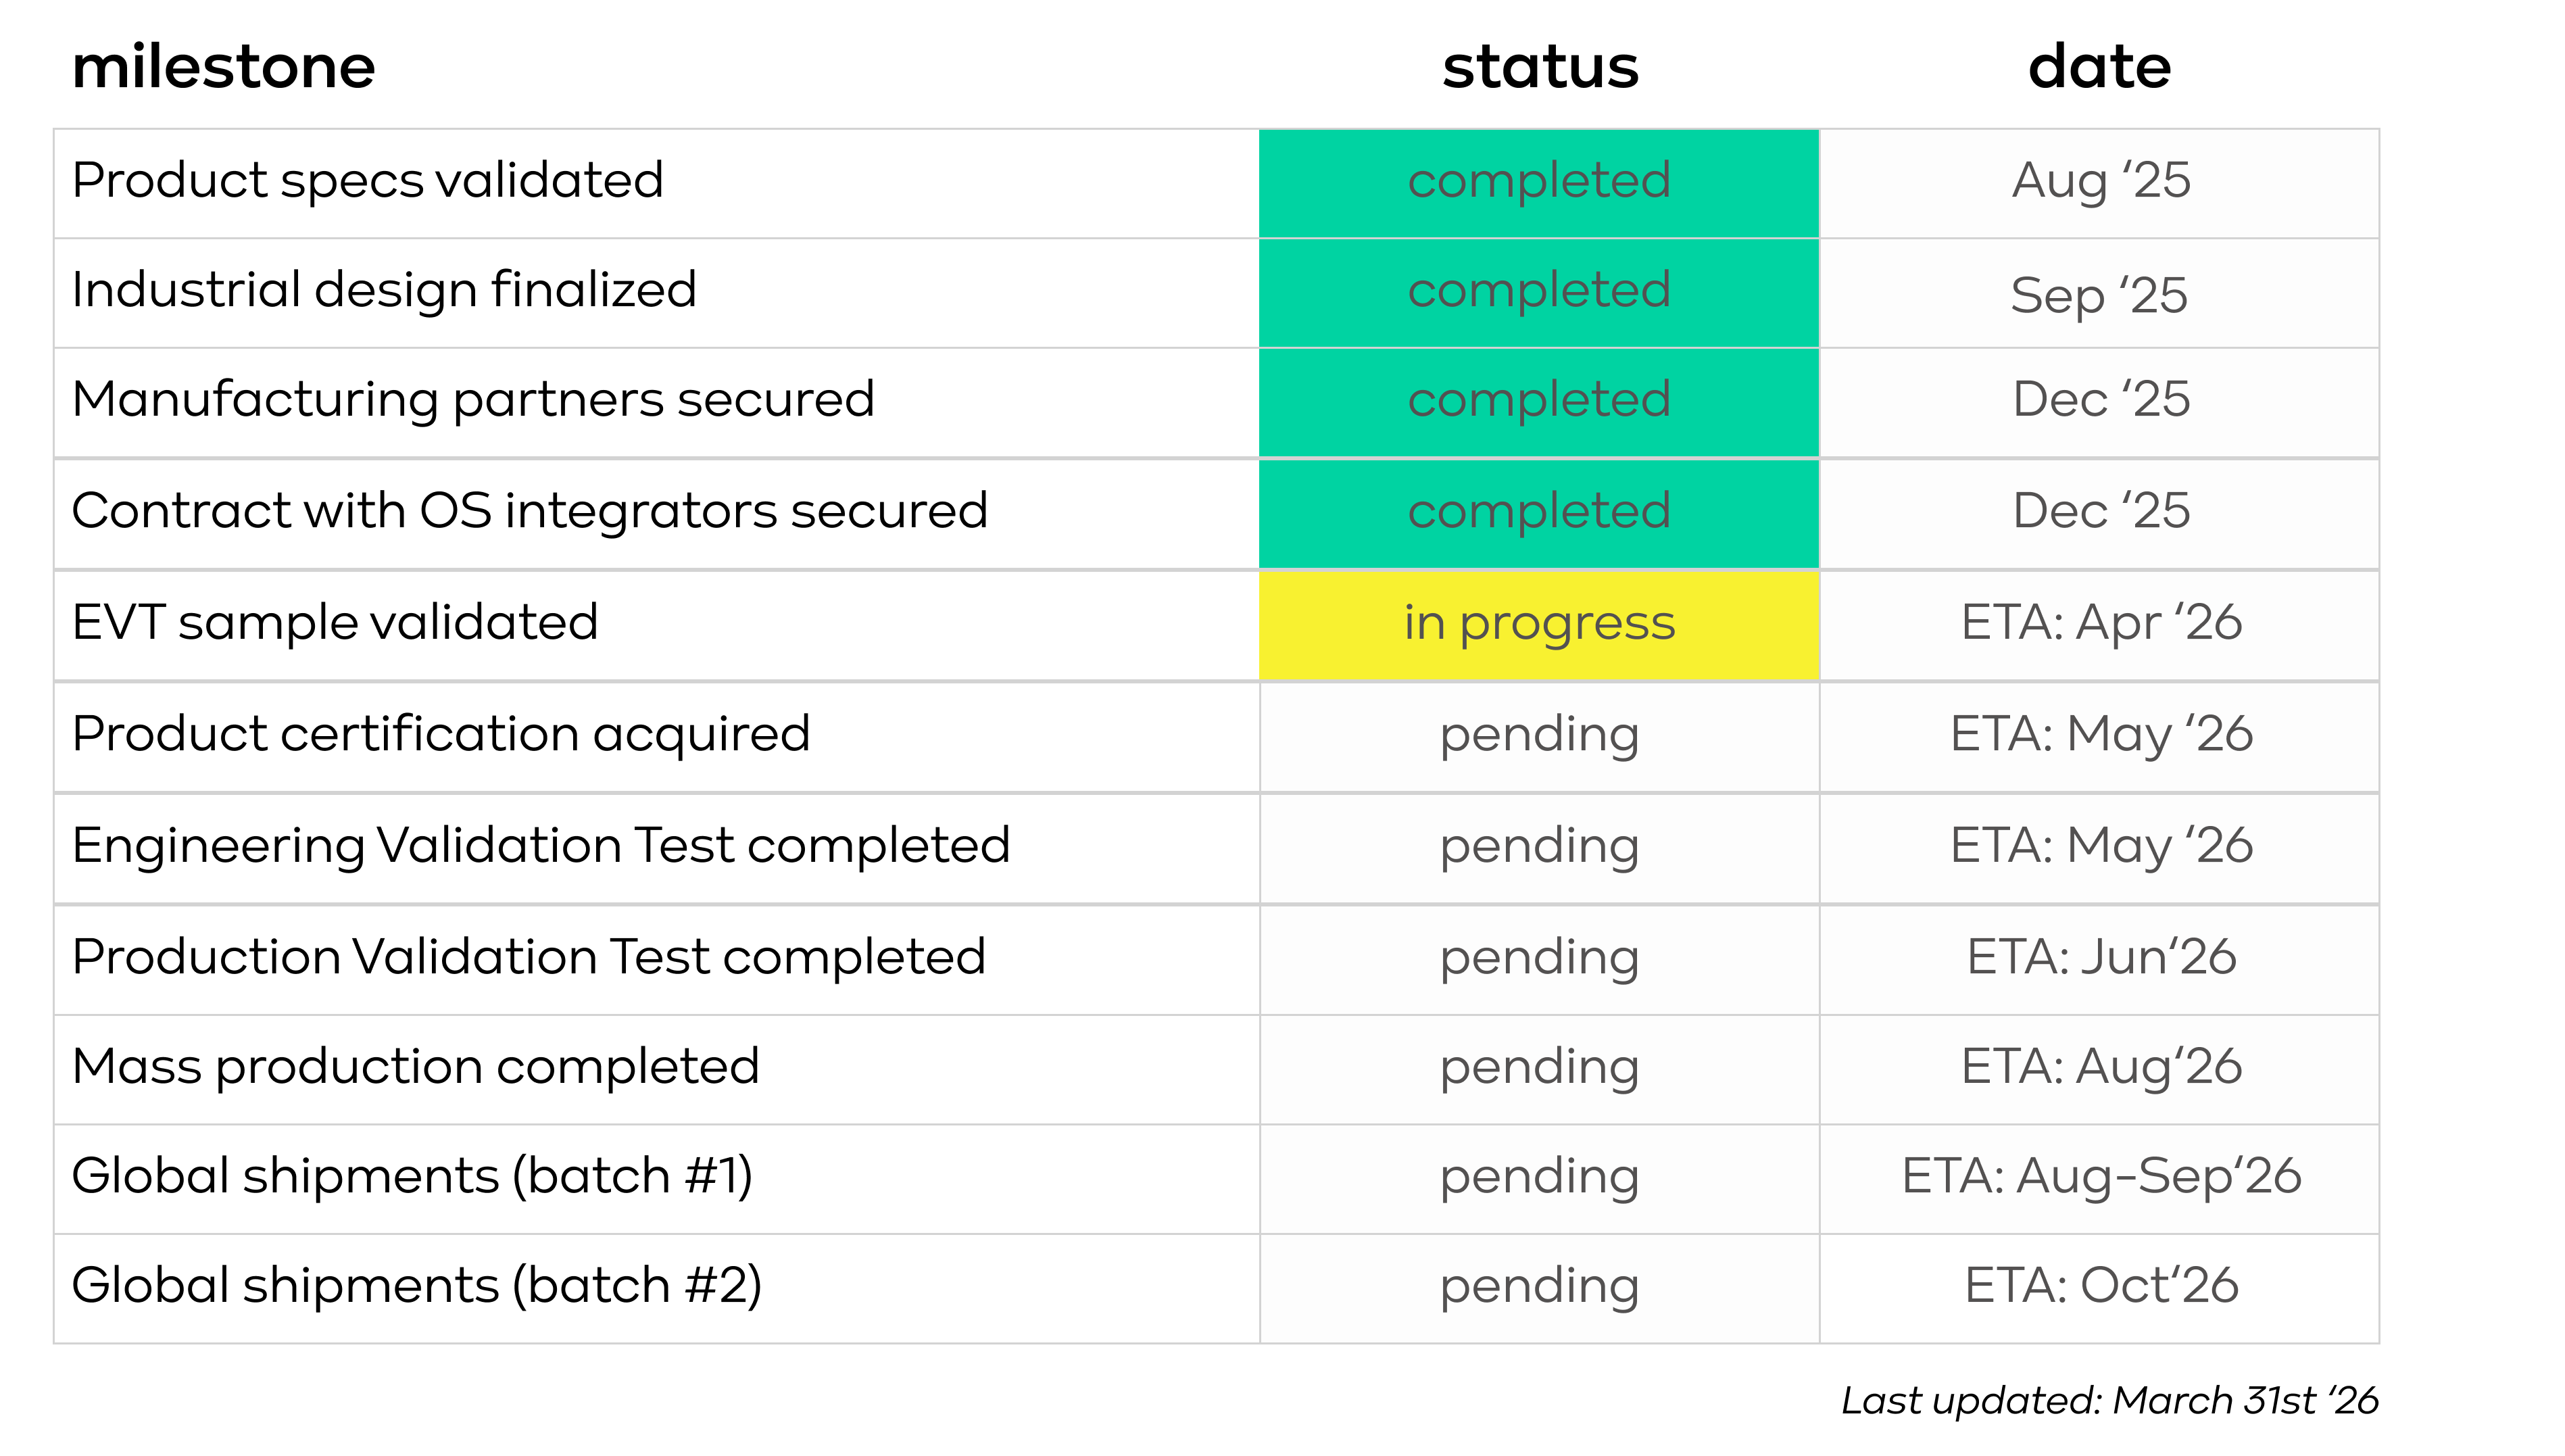Screen dimensions: 2565x1456
Task: Click pending status for Engineering Validation Test
Action: [x=1540, y=848]
